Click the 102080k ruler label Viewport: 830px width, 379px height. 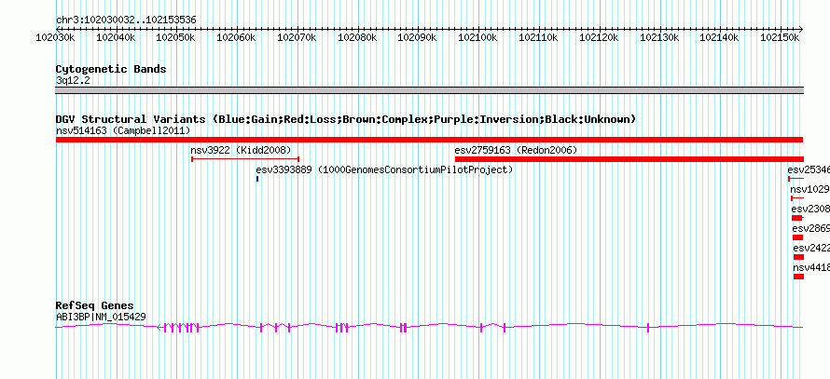click(357, 37)
